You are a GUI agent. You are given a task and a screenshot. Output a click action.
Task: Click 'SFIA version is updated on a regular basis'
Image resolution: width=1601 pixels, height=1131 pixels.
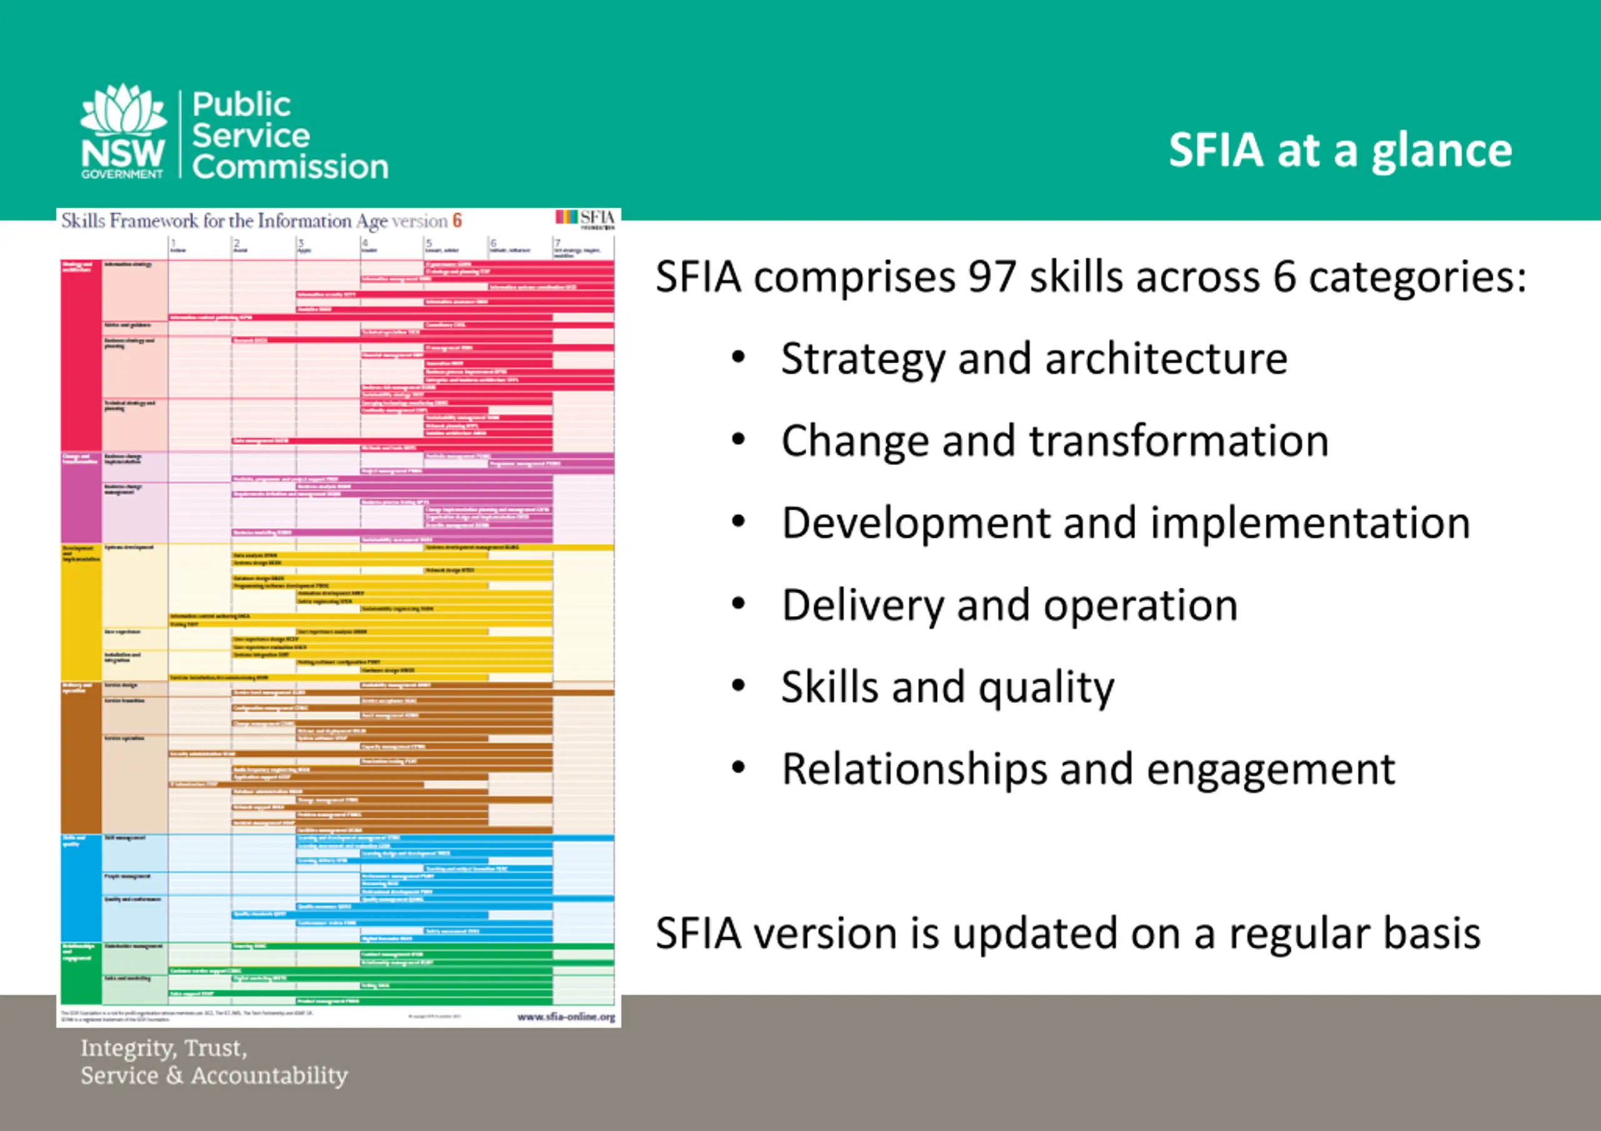coord(1068,933)
